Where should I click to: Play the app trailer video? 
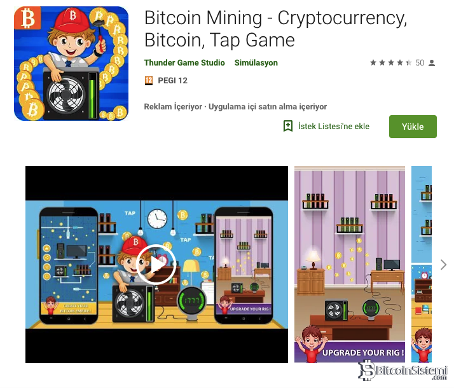point(156,265)
